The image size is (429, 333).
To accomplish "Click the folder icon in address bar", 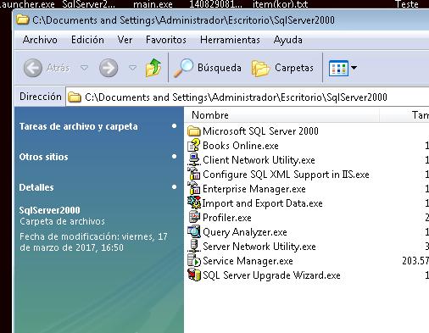I will click(75, 97).
